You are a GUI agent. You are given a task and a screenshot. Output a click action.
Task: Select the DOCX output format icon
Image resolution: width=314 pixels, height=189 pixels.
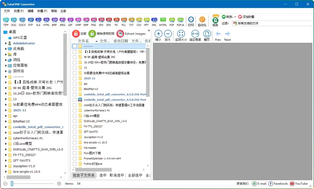22,20
